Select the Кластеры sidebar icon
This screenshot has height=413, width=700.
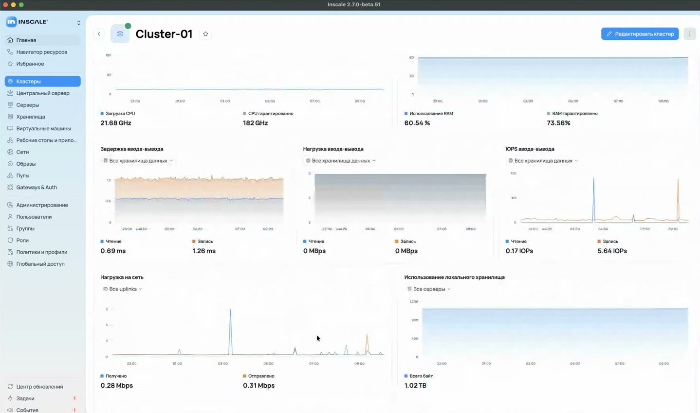[x=10, y=81]
